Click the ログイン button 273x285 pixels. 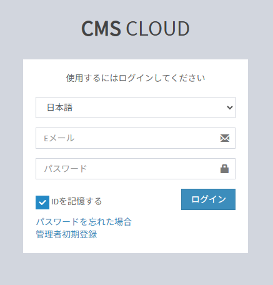pos(208,199)
